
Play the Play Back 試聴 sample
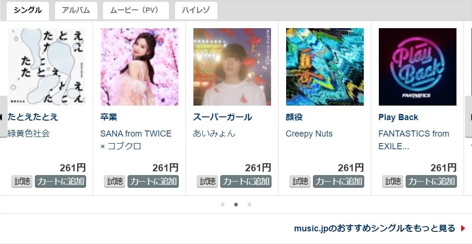pos(393,182)
